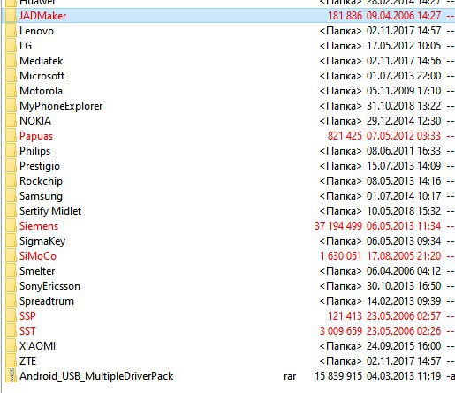
Task: Click the SonyEricsson folder icon
Action: pyautogui.click(x=11, y=286)
